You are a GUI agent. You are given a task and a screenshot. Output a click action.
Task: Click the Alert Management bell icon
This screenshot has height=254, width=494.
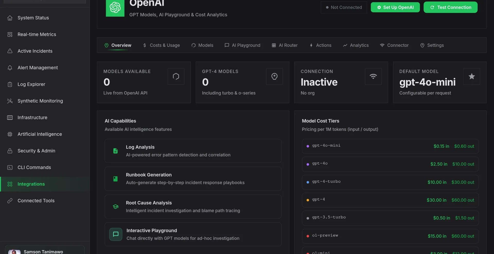click(10, 68)
